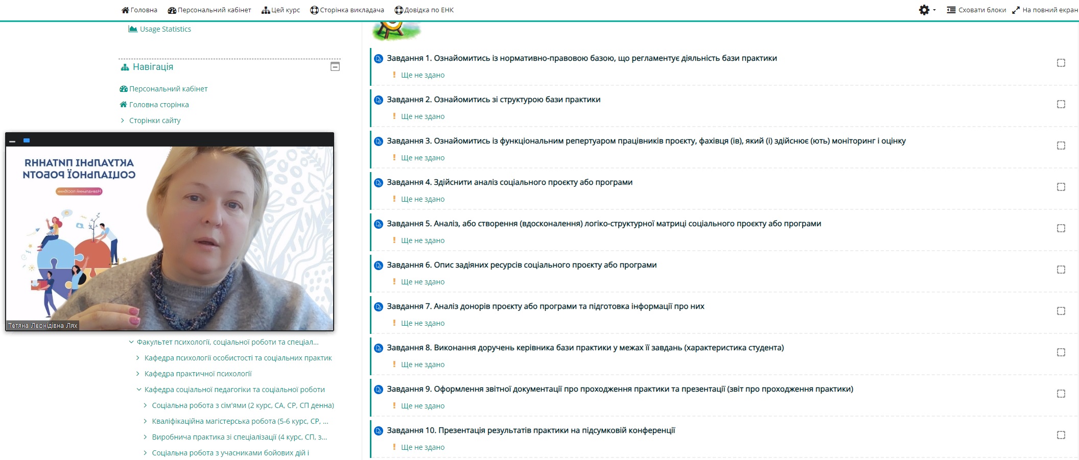This screenshot has height=460, width=1079.
Task: Toggle the completion checkbox for Завдання 5
Action: (x=1061, y=228)
